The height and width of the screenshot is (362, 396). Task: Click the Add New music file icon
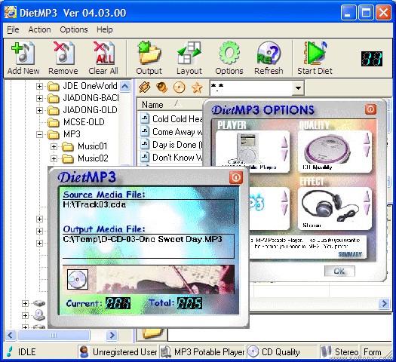[23, 53]
